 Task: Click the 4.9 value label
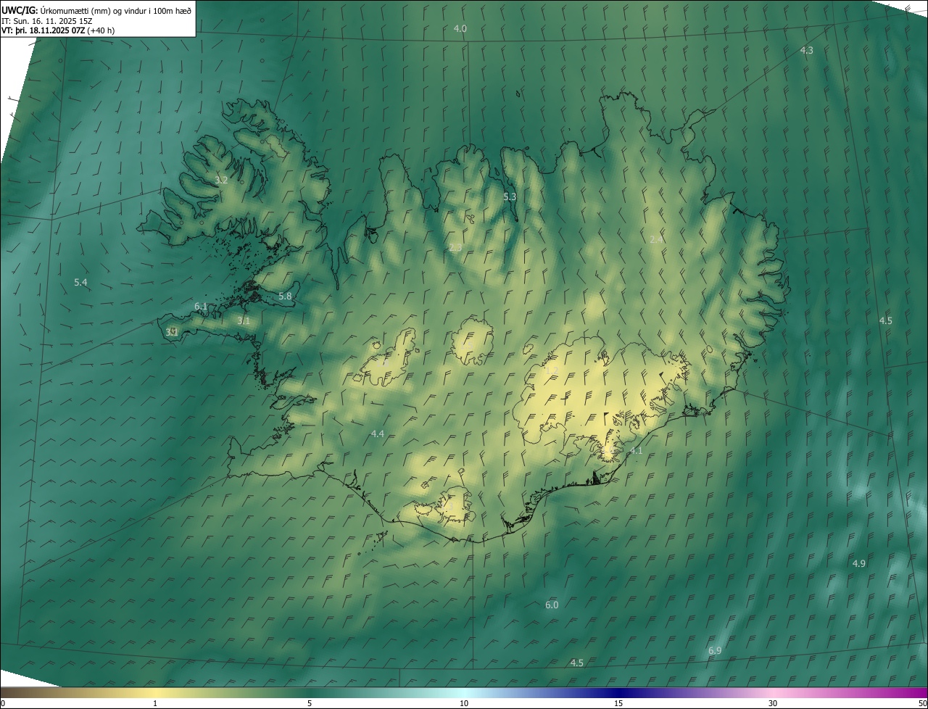click(858, 563)
